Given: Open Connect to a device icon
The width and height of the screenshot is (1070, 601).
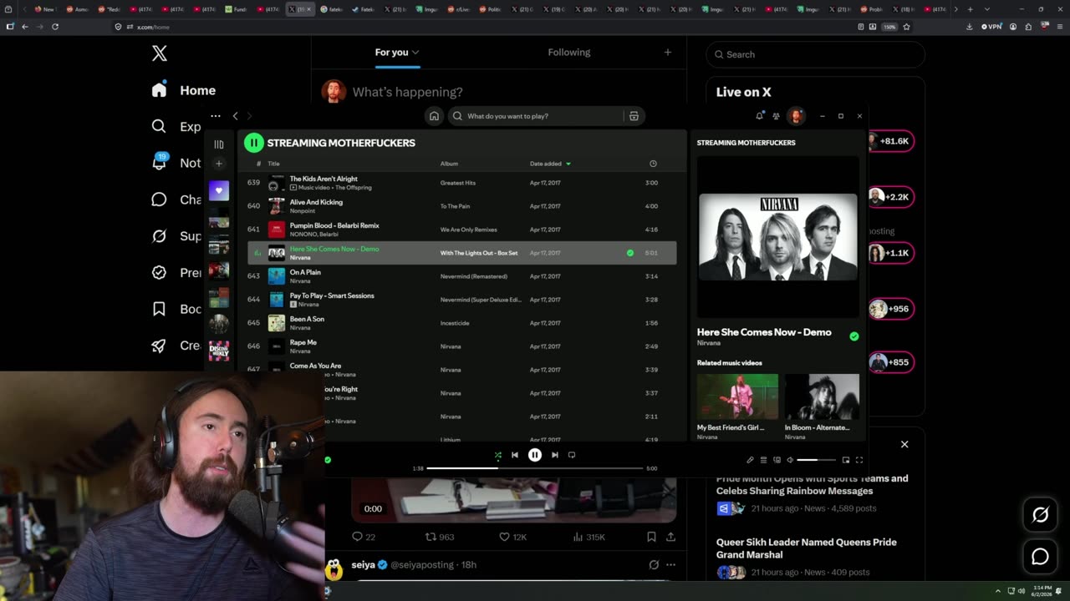Looking at the screenshot, I should (x=777, y=460).
